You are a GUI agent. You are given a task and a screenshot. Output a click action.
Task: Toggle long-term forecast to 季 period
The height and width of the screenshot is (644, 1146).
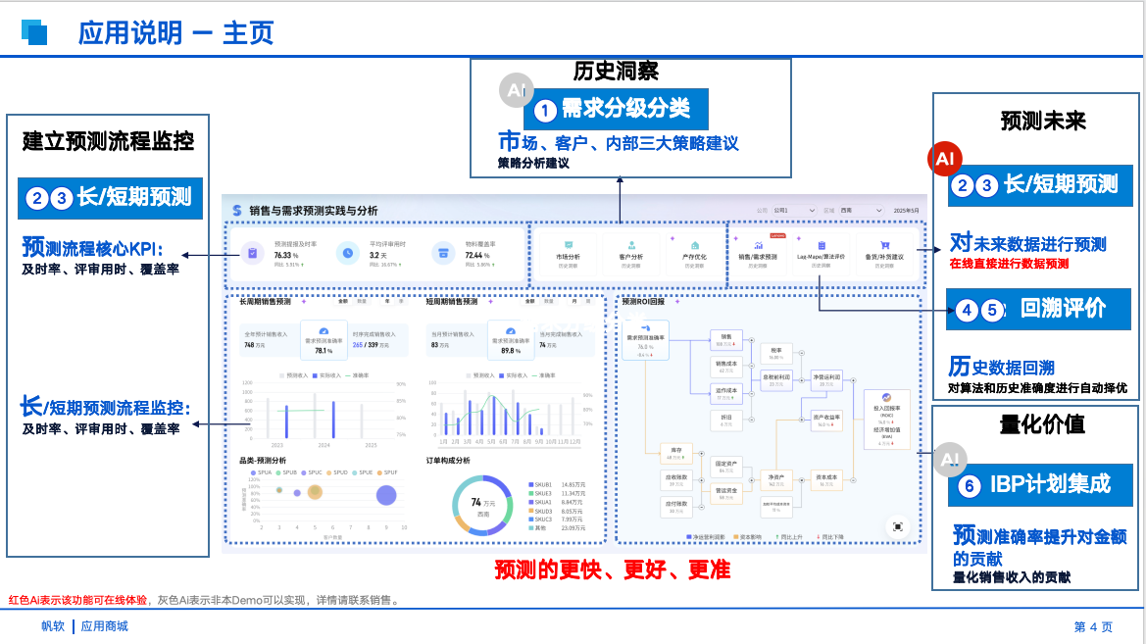400,302
